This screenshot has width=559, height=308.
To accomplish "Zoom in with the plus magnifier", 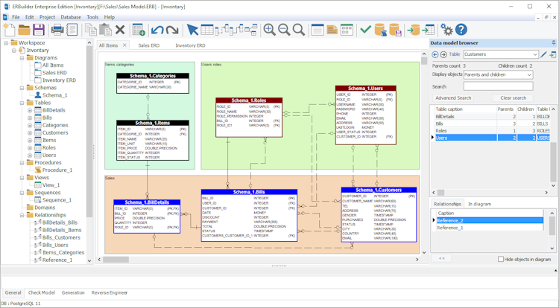I will (270, 30).
